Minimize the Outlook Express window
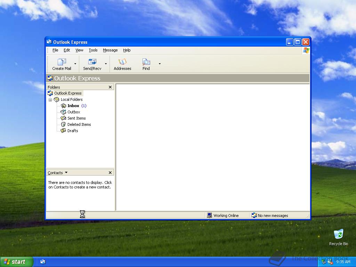The height and width of the screenshot is (267, 356). 290,42
